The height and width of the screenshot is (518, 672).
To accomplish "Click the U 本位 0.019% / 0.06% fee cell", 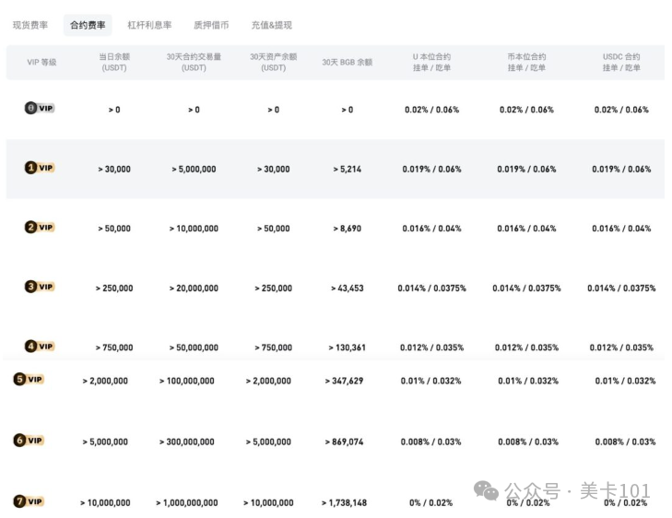I will [x=431, y=170].
